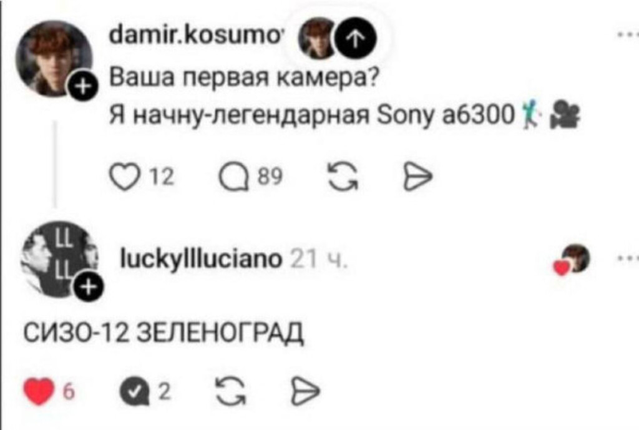This screenshot has height=430, width=639.
Task: Open more options menu for damir.kosumo's post
Action: click(x=628, y=36)
